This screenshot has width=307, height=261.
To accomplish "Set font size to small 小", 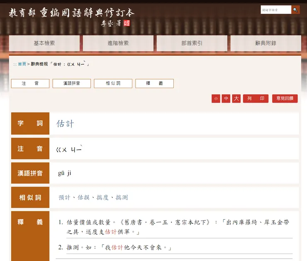I will pos(216,98).
